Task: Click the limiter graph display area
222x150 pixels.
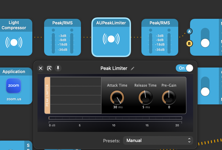Action: pyautogui.click(x=76, y=95)
